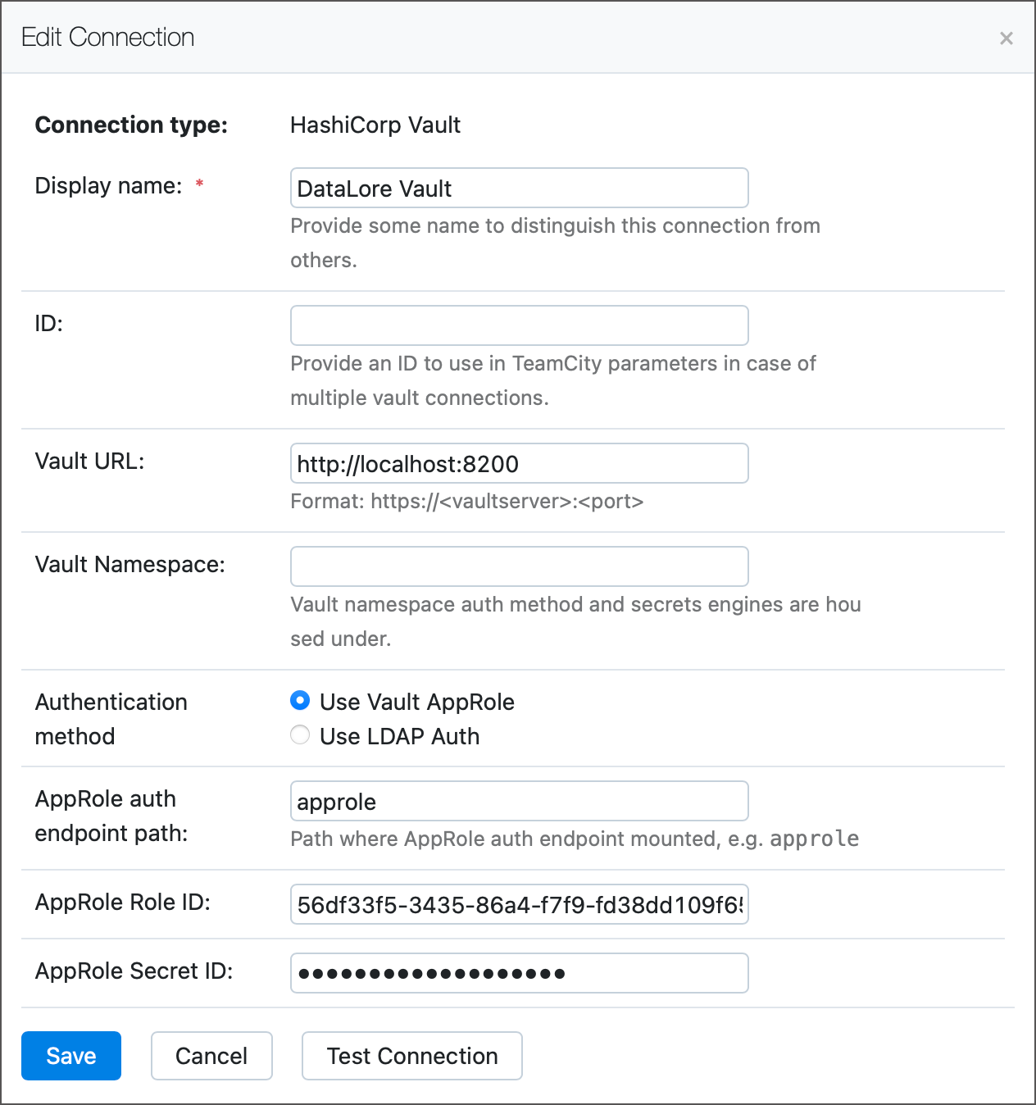Focus the Vault Namespace field
Viewport: 1036px width, 1105px height.
tap(519, 566)
